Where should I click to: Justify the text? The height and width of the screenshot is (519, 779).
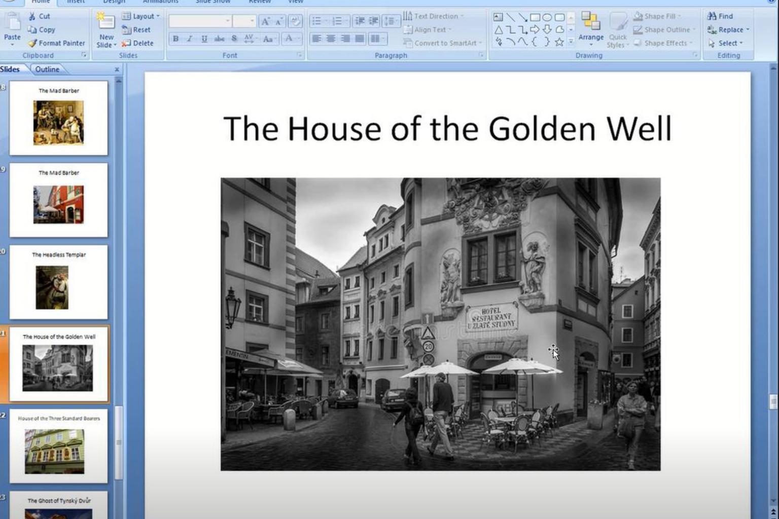tap(360, 39)
